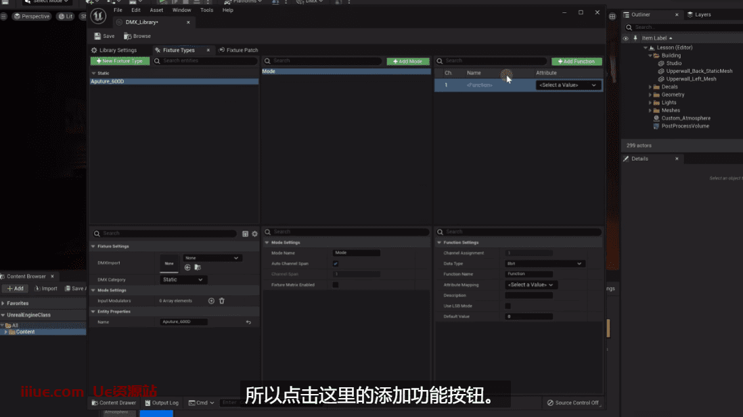
Task: Toggle the Auto Channel Span checkbox
Action: (336, 264)
